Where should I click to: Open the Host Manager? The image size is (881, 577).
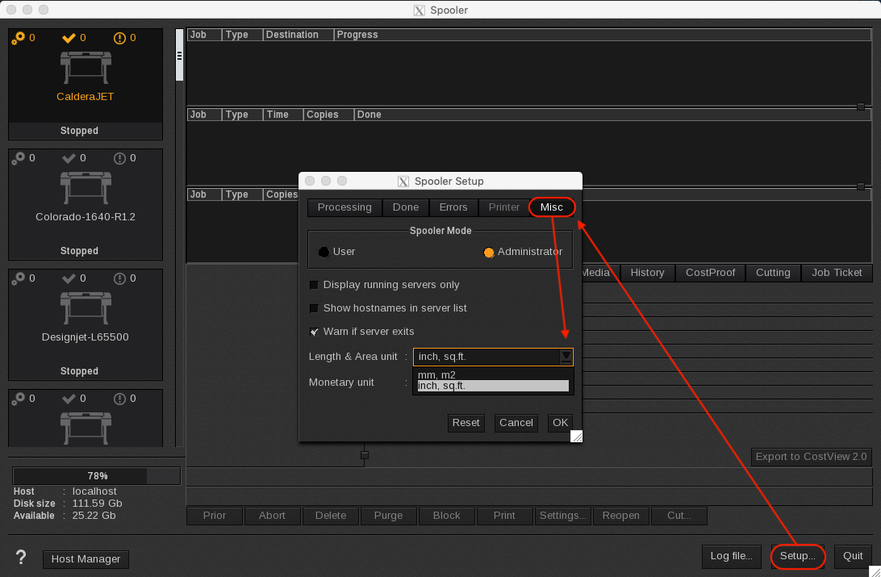pyautogui.click(x=86, y=559)
